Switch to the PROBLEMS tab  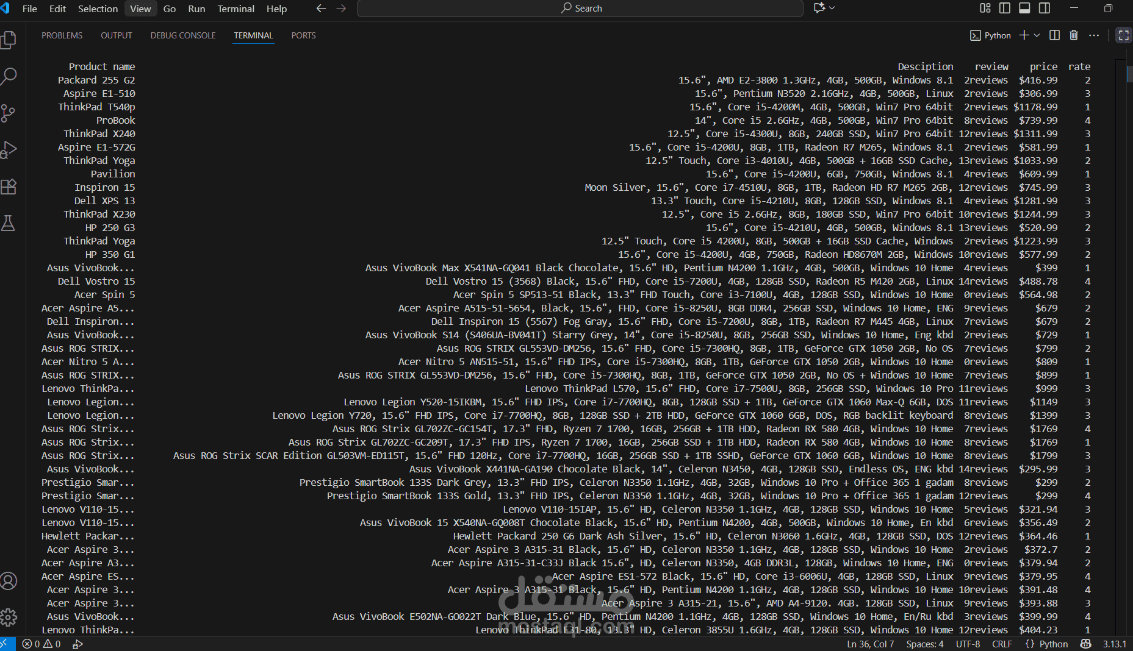62,35
